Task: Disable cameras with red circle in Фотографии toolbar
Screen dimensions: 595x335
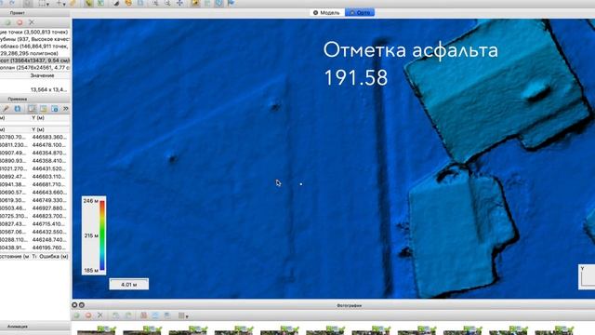Action: click(88, 315)
